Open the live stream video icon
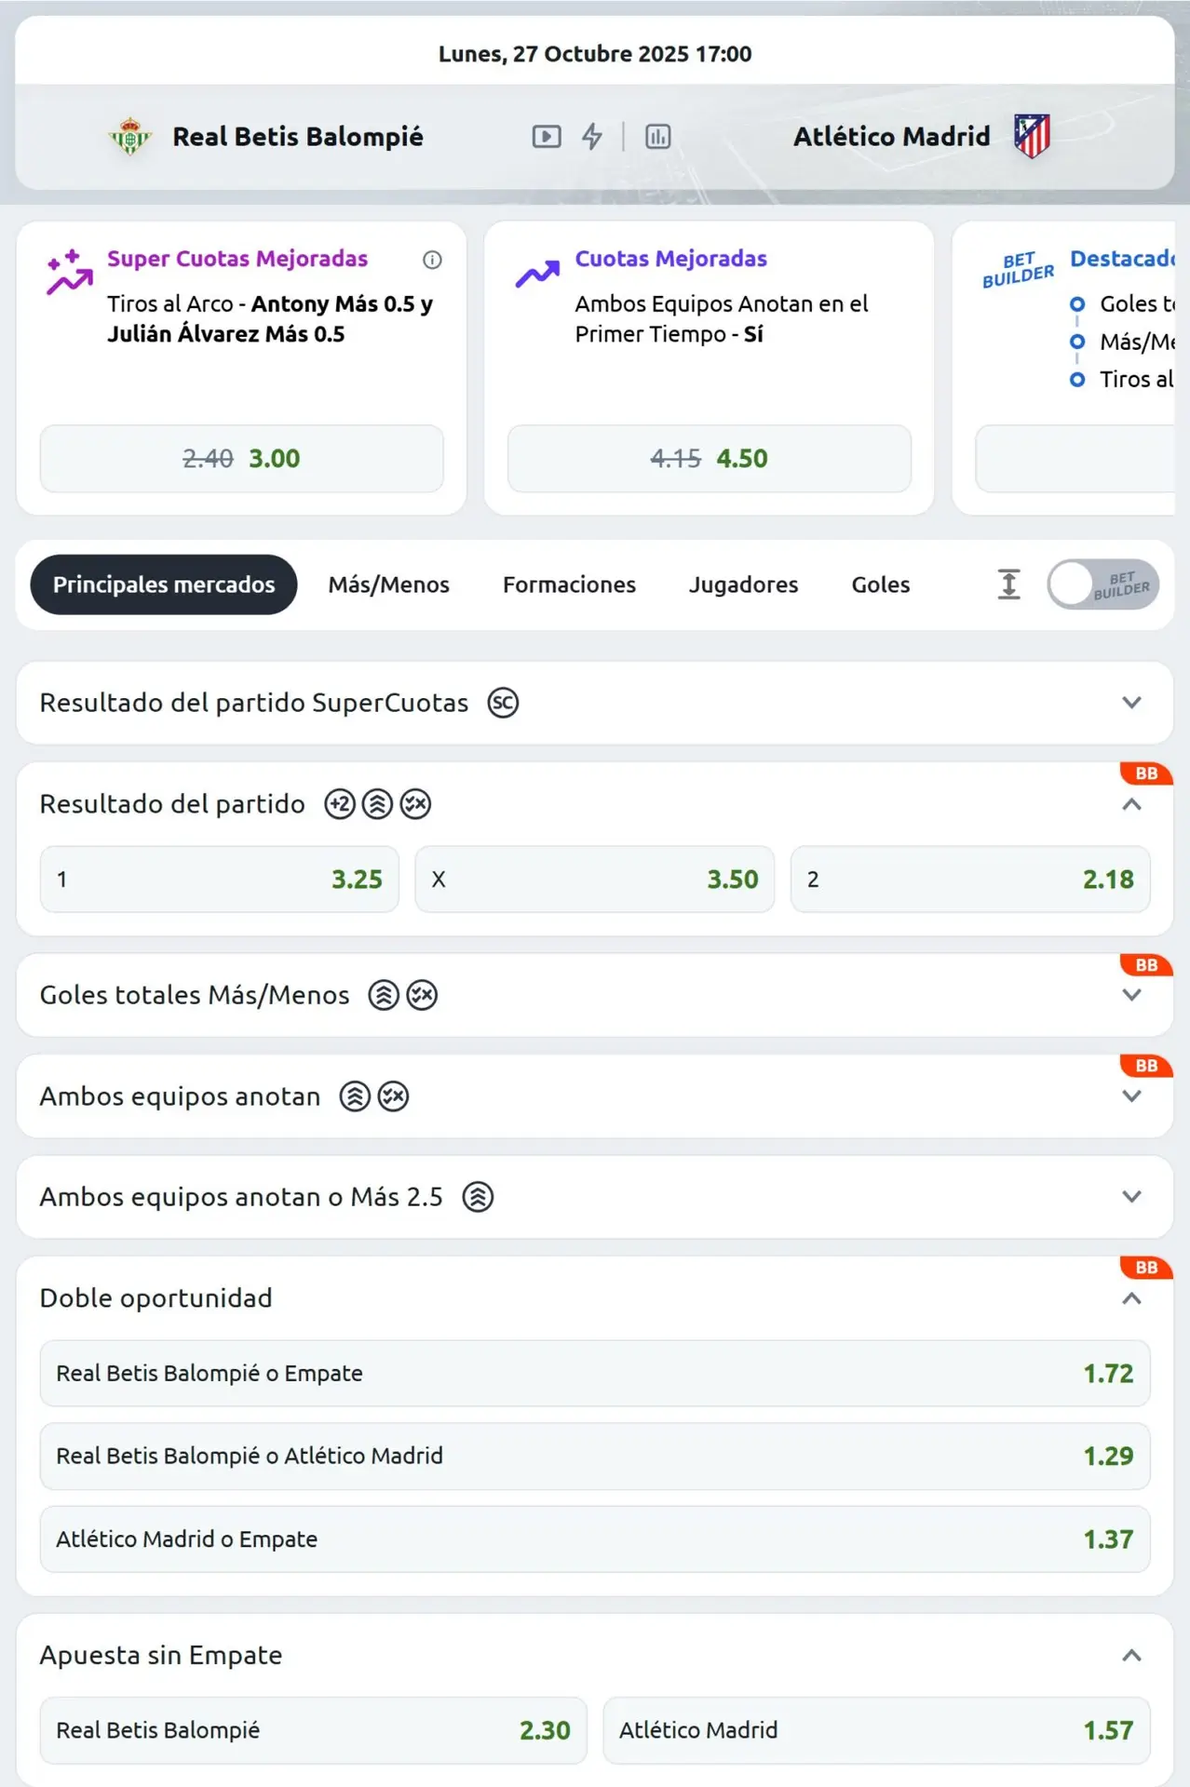 [x=547, y=137]
